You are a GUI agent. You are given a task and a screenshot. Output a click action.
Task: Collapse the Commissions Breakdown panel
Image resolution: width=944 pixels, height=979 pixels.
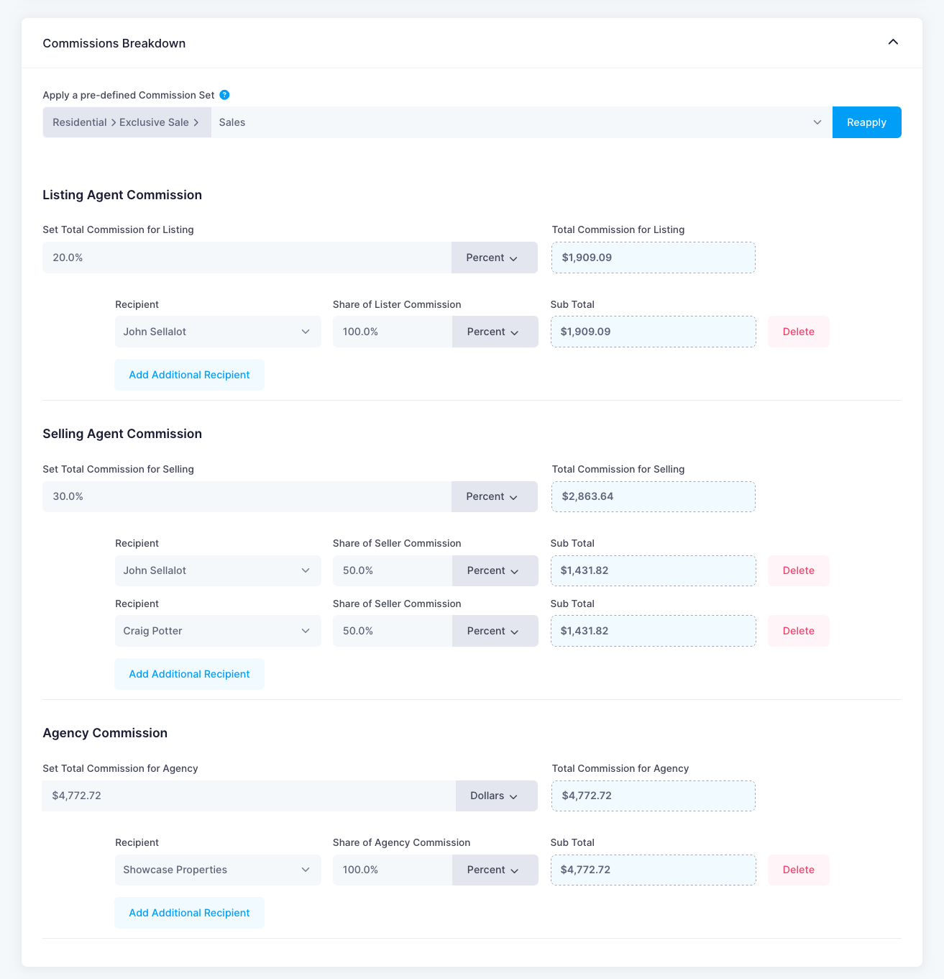pos(893,42)
